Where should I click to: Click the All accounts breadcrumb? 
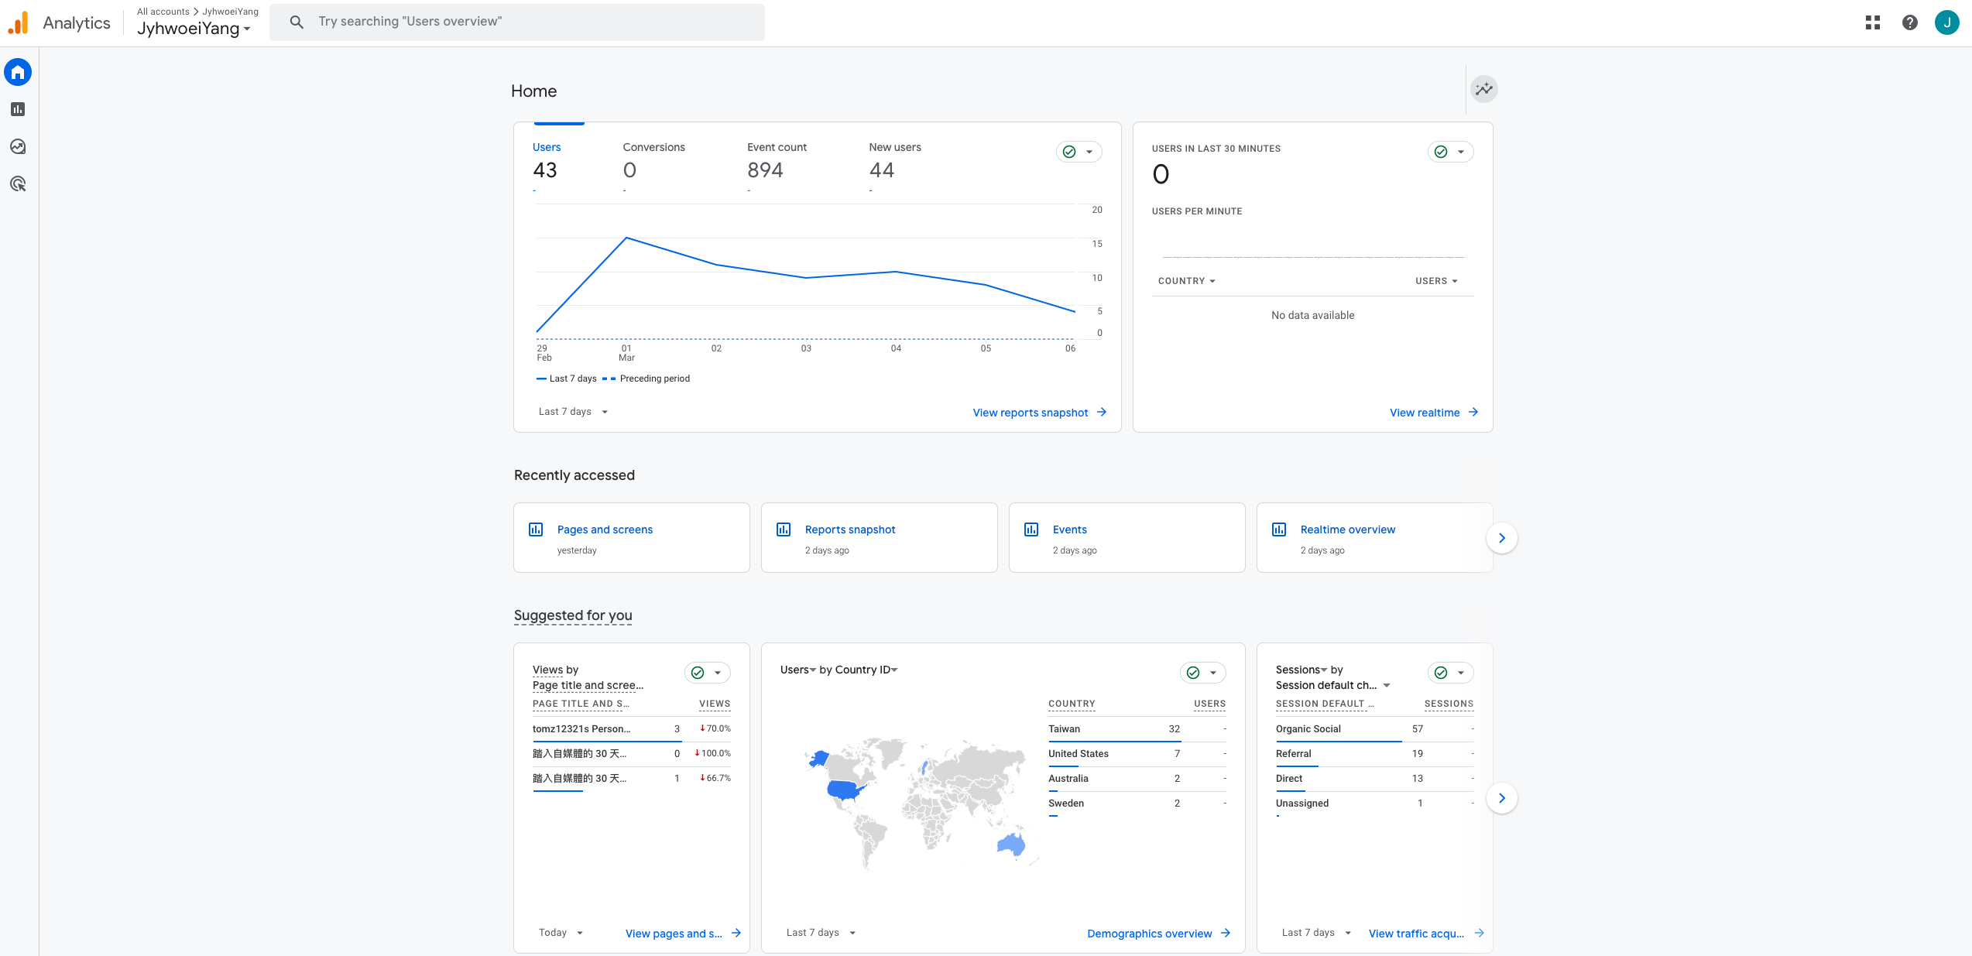coord(163,12)
